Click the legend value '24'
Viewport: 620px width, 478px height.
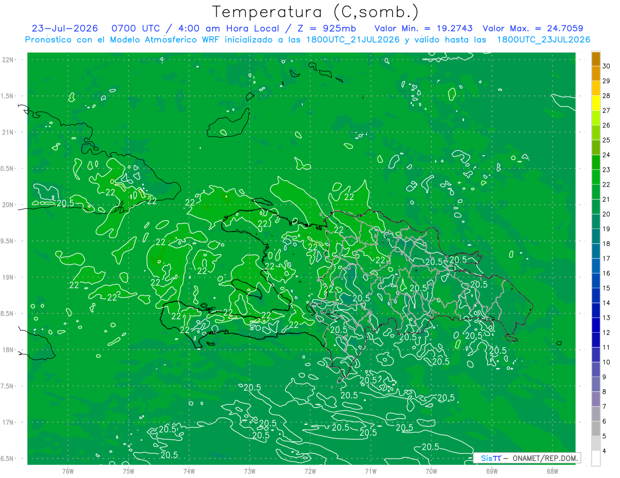point(607,155)
